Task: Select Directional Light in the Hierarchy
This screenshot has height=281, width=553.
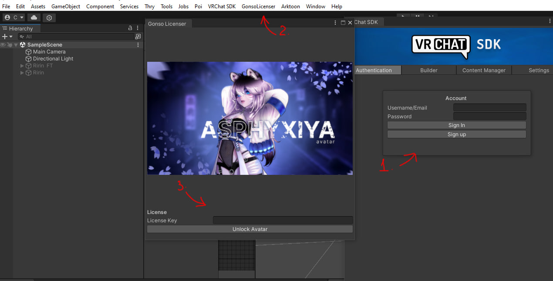Action: (53, 59)
